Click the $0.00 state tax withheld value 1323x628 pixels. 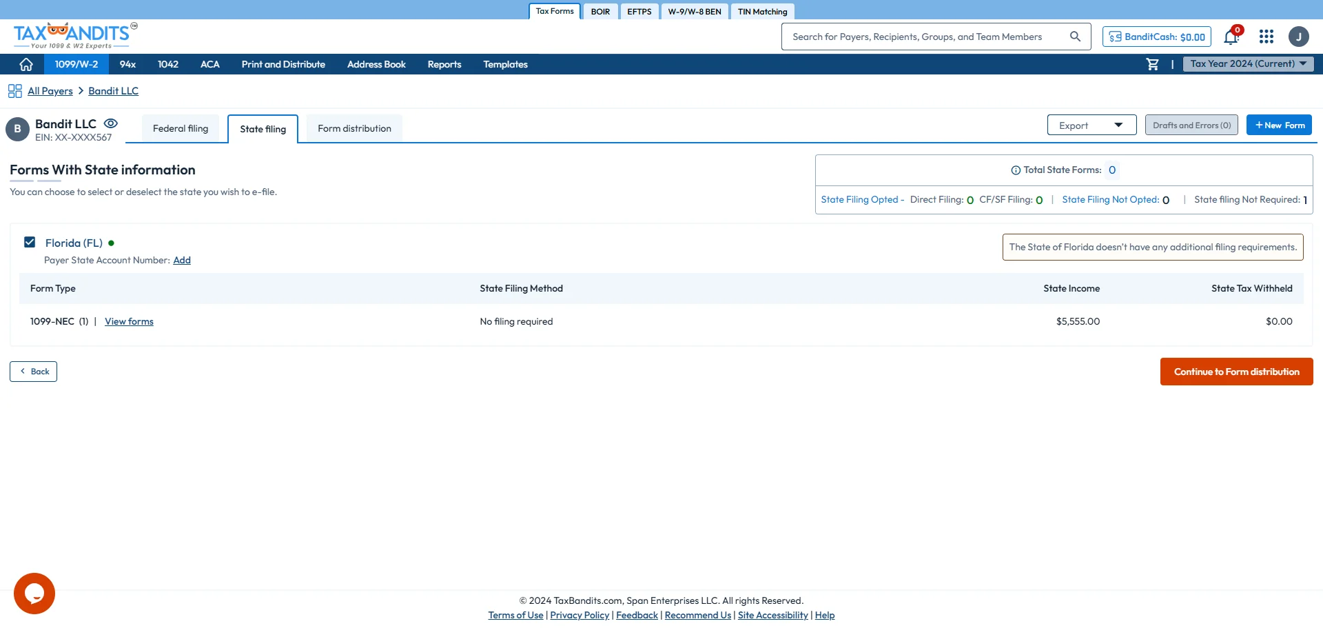point(1279,321)
